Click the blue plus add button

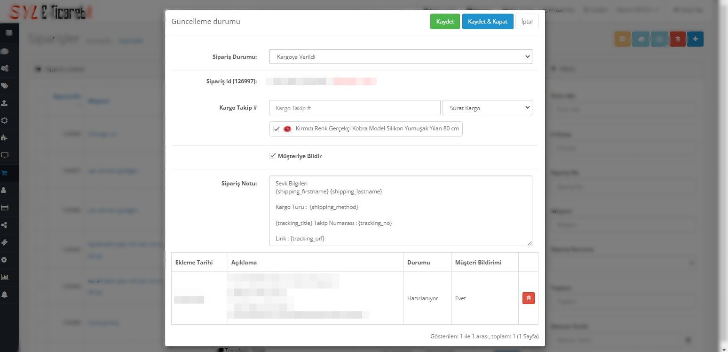[x=695, y=39]
